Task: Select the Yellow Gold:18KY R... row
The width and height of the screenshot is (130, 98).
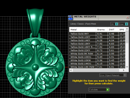Action: coord(97,47)
